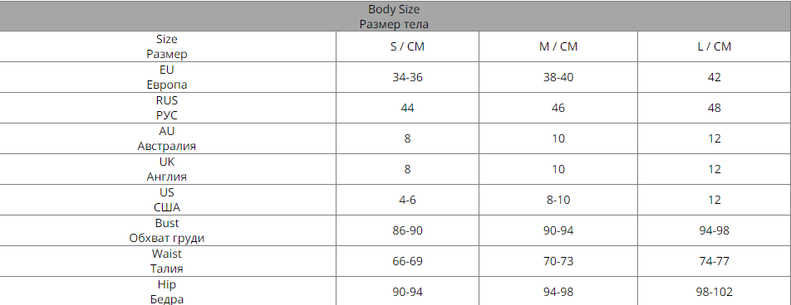Select EU value 42 cell
Screen dimensions: 791x305
(715, 78)
